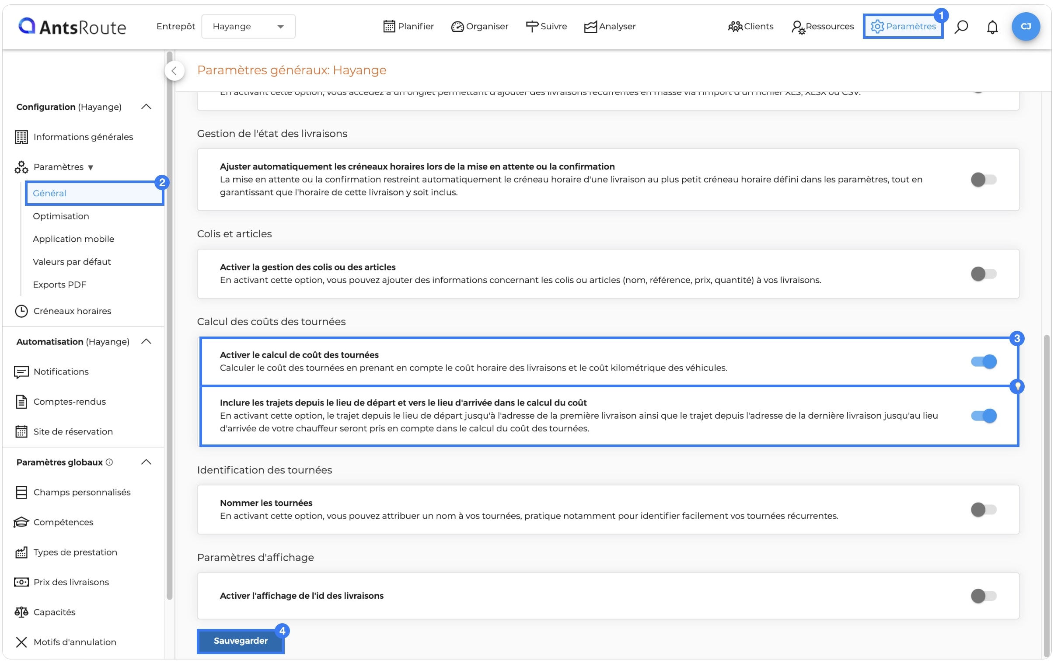
Task: Click the Ressources person-gear icon
Action: pyautogui.click(x=798, y=27)
